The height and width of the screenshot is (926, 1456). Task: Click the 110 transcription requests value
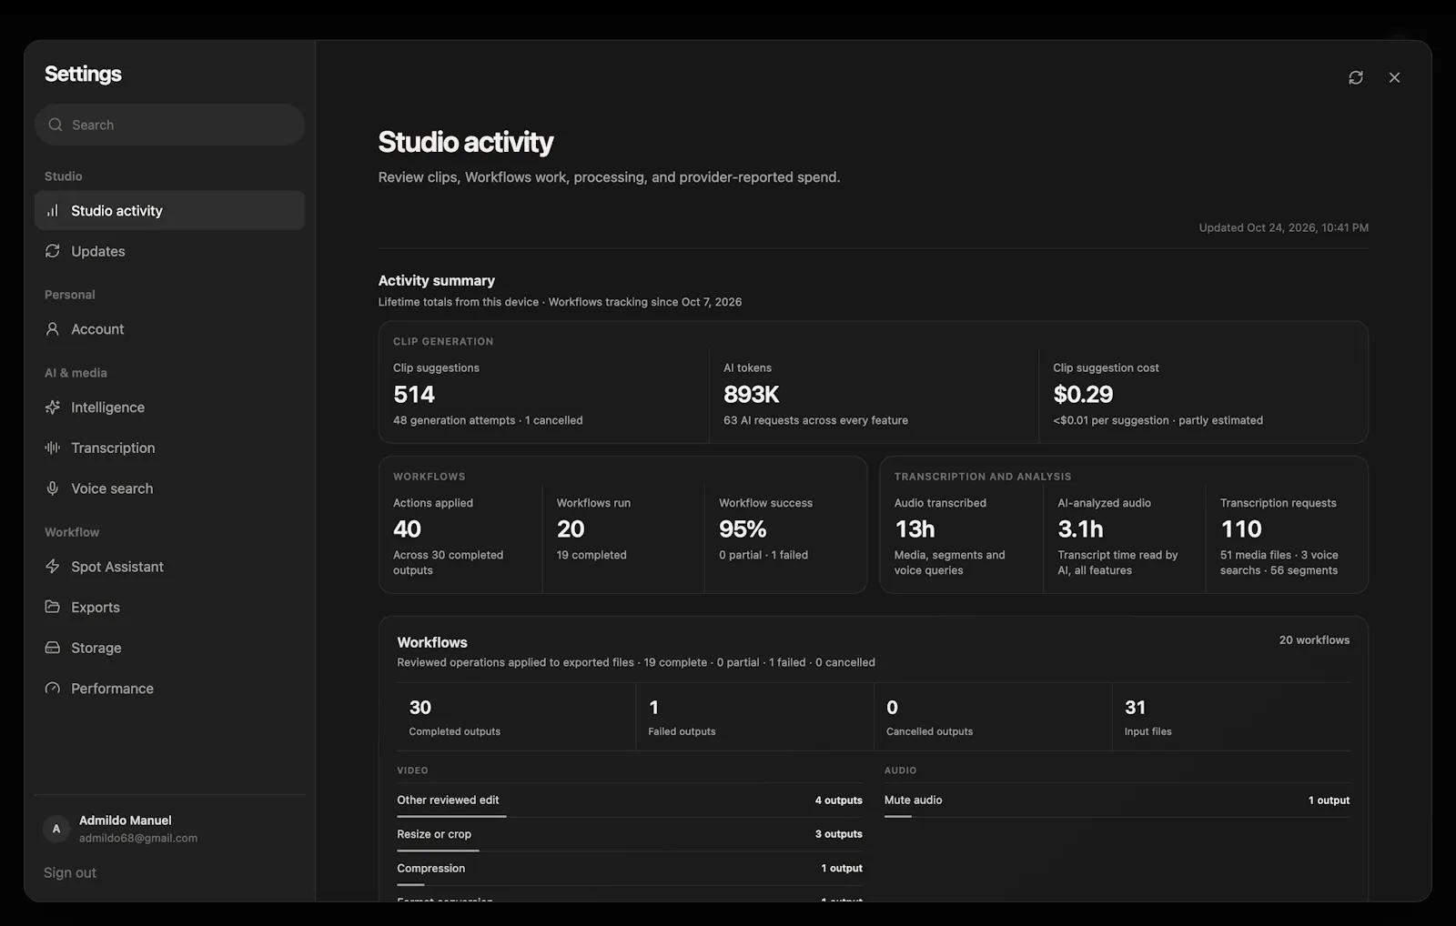(1241, 528)
